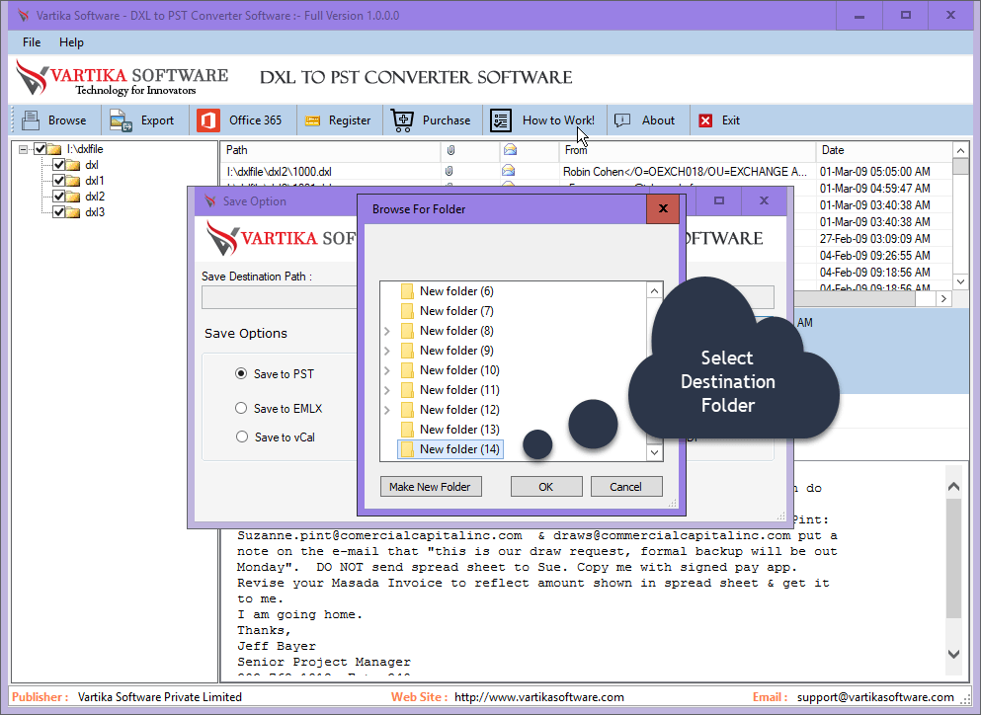
Task: Click the attachment column header icon
Action: coord(450,150)
